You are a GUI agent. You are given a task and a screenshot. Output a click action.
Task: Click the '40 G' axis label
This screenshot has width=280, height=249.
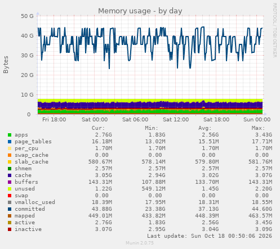(x=27, y=35)
